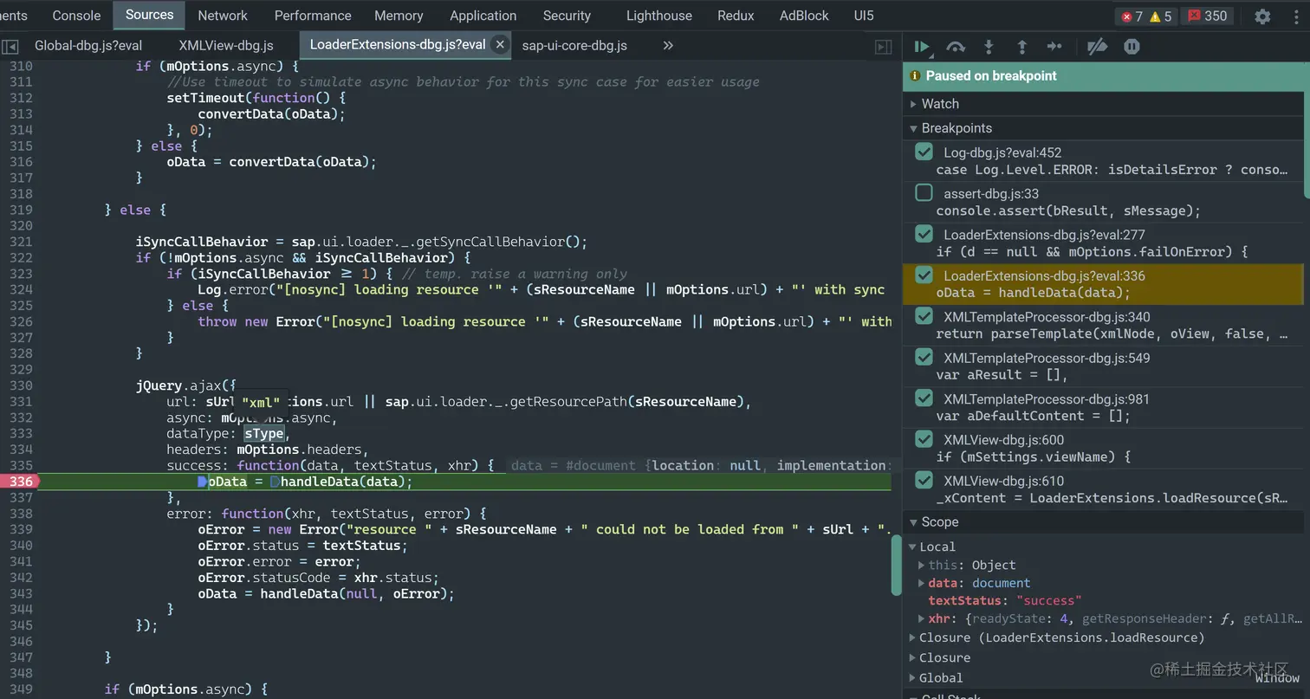Expand the xhr variable
The image size is (1310, 699).
[922, 618]
